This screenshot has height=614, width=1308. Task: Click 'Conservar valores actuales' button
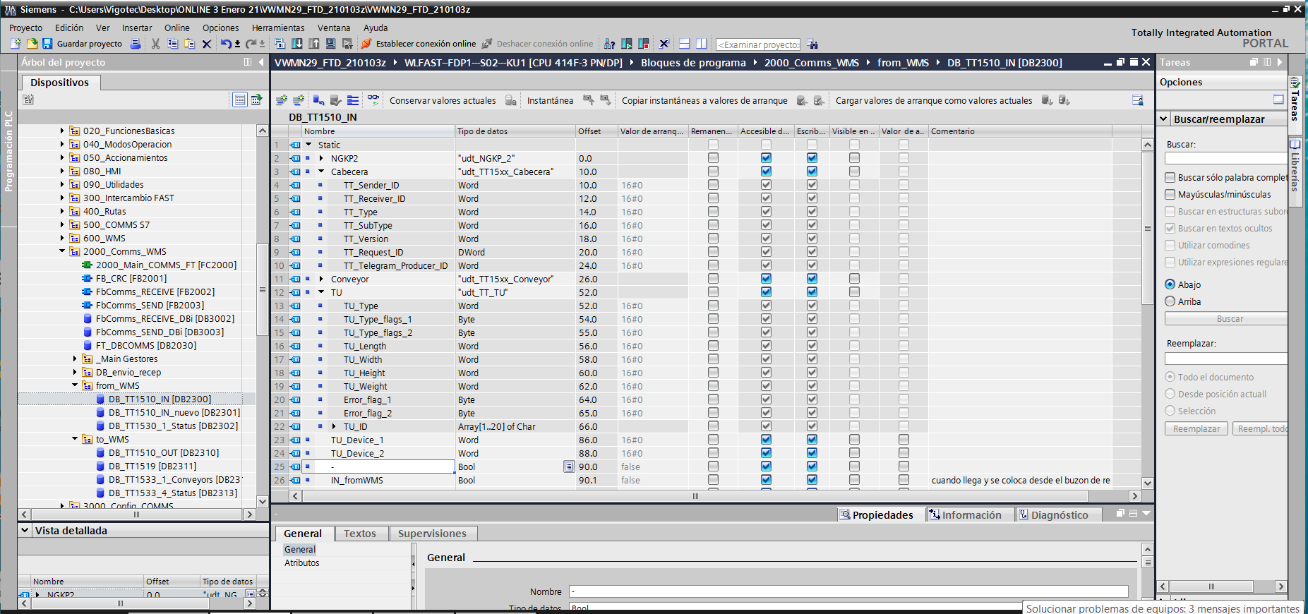click(x=443, y=101)
